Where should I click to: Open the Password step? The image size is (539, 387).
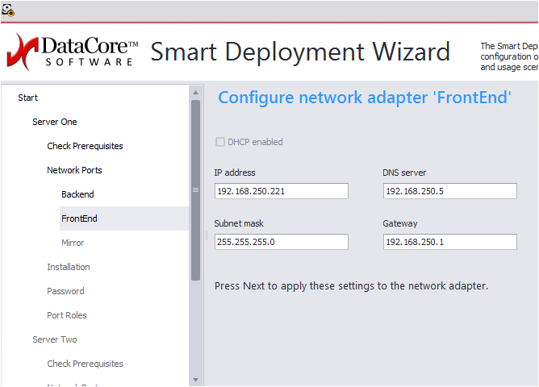tap(65, 291)
